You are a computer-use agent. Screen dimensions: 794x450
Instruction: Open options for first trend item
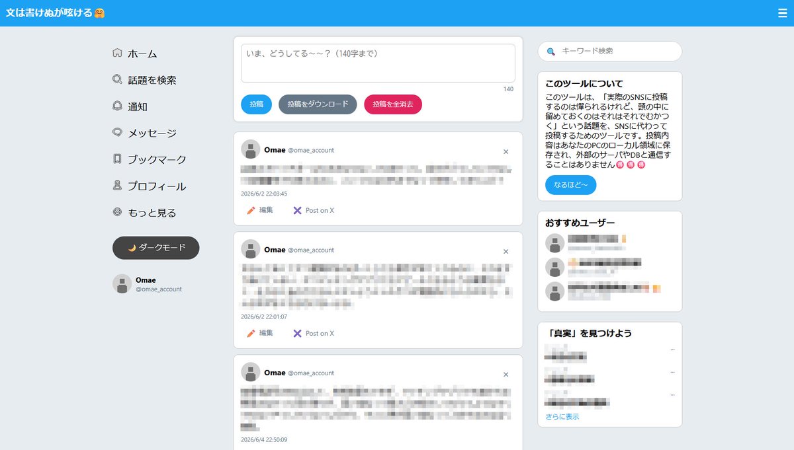(x=672, y=349)
